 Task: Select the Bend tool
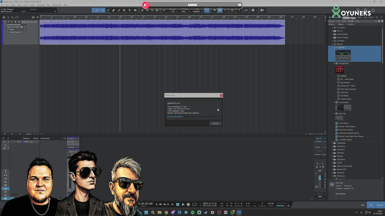click(x=130, y=10)
